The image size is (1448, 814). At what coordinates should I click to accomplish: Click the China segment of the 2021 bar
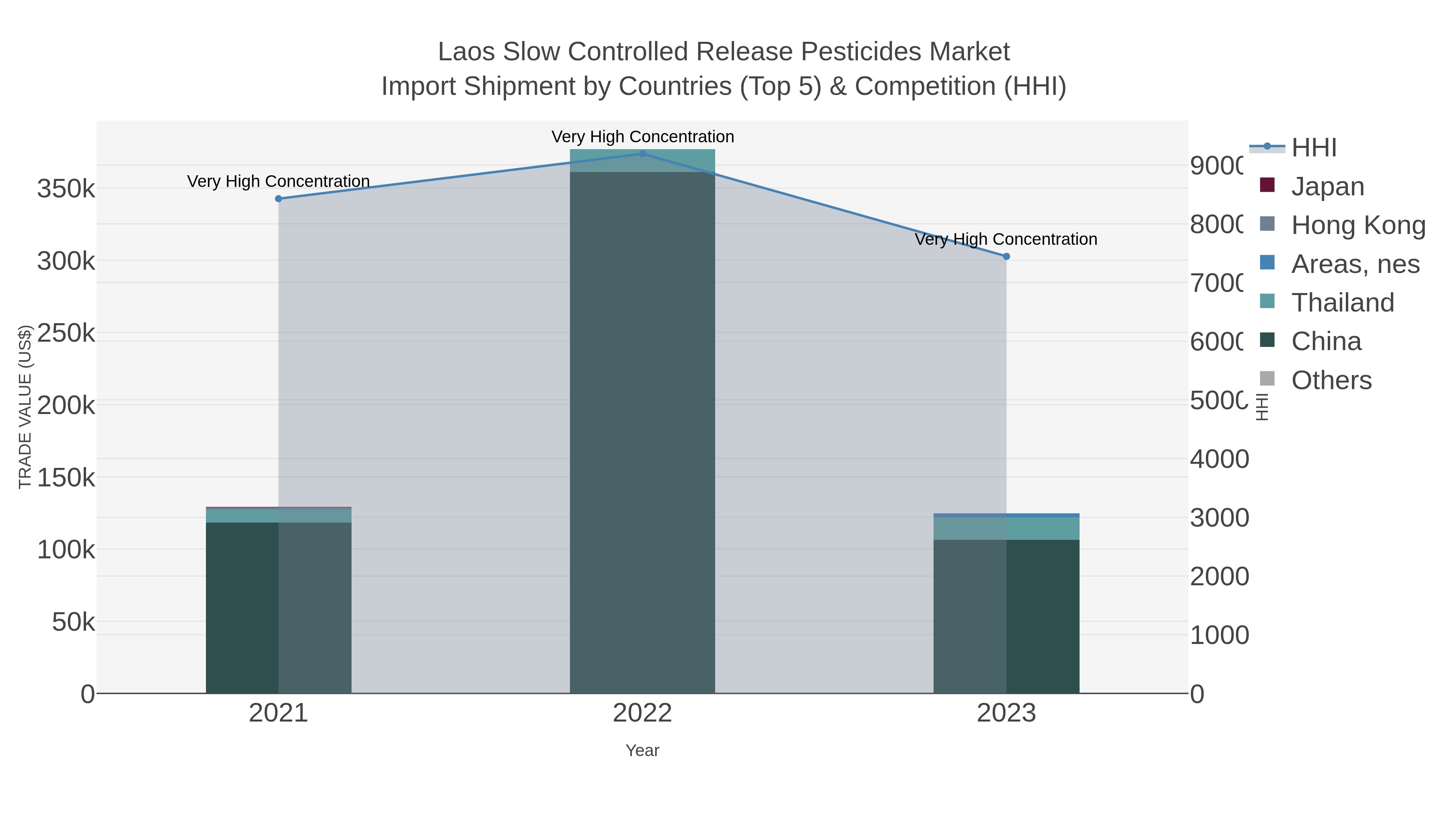tap(278, 608)
